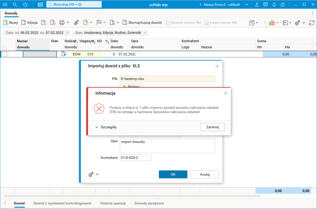Expand the flag dropdown arrow
This screenshot has height=209, width=317.
click(x=104, y=23)
